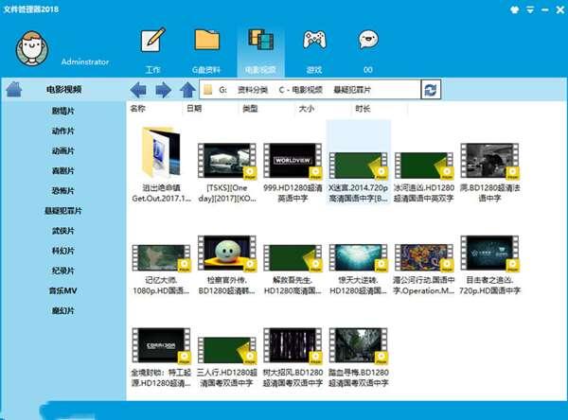Click the Home icon above the sidebar
568x420 pixels.
pos(14,90)
